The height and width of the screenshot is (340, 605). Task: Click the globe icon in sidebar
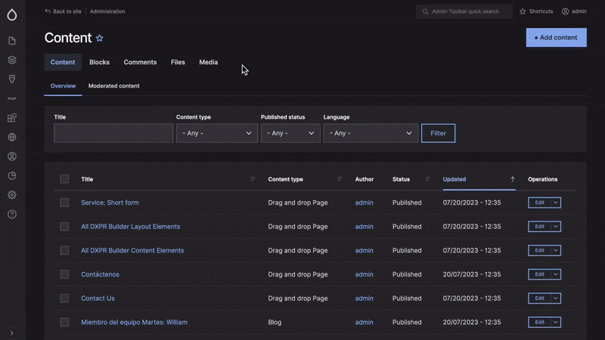pos(11,138)
